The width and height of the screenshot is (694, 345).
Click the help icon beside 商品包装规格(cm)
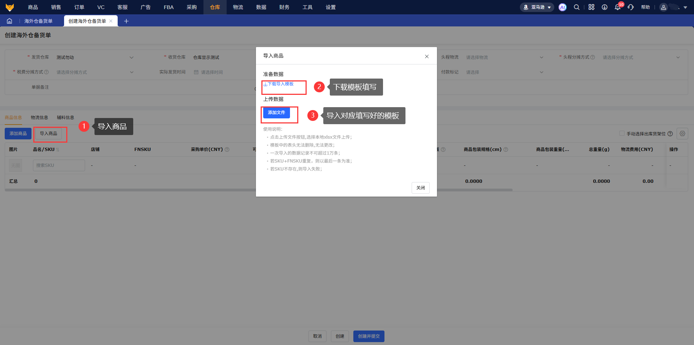[506, 150]
